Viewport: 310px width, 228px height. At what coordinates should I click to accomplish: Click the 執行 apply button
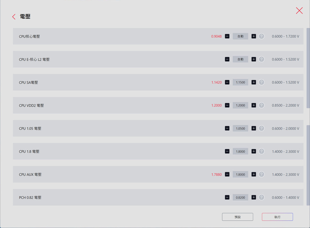pyautogui.click(x=277, y=217)
